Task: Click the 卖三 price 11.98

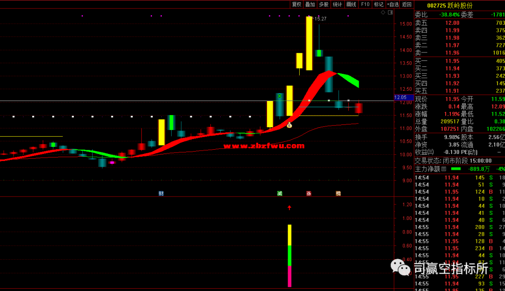Action: coord(452,38)
